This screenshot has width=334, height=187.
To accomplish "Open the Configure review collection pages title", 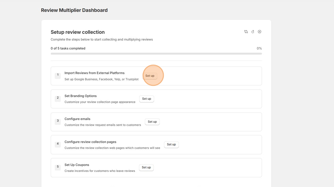I will (x=90, y=142).
